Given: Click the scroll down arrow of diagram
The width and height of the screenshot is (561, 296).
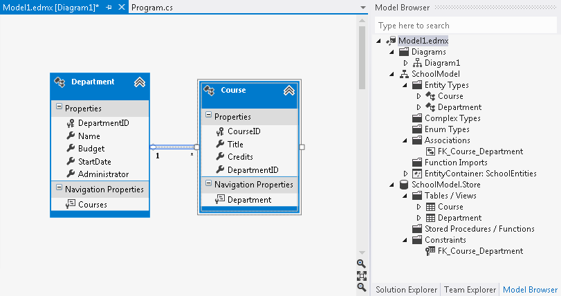Looking at the screenshot, I should pos(362,252).
